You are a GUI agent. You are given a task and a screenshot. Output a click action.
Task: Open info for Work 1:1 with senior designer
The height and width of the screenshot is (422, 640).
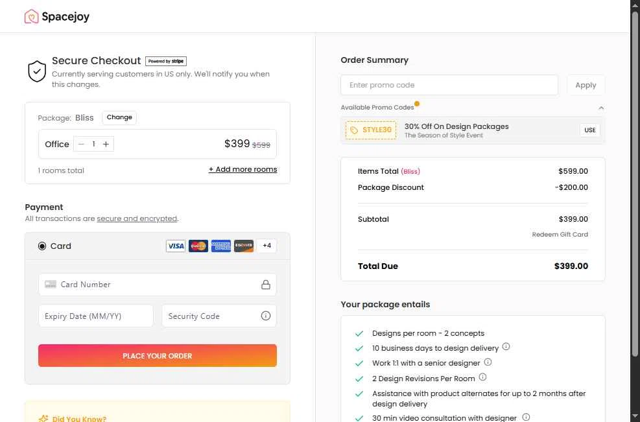(488, 362)
